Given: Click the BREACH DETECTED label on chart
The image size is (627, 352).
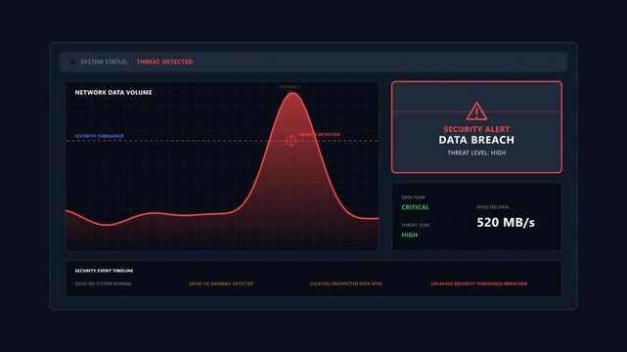Looking at the screenshot, I should (x=320, y=135).
